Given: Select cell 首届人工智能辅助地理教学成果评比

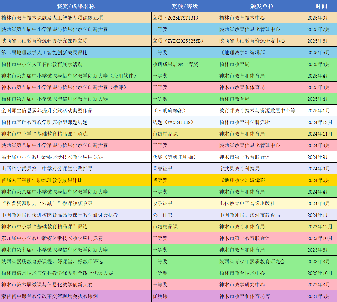Looking at the screenshot, I should pyautogui.click(x=76, y=180).
